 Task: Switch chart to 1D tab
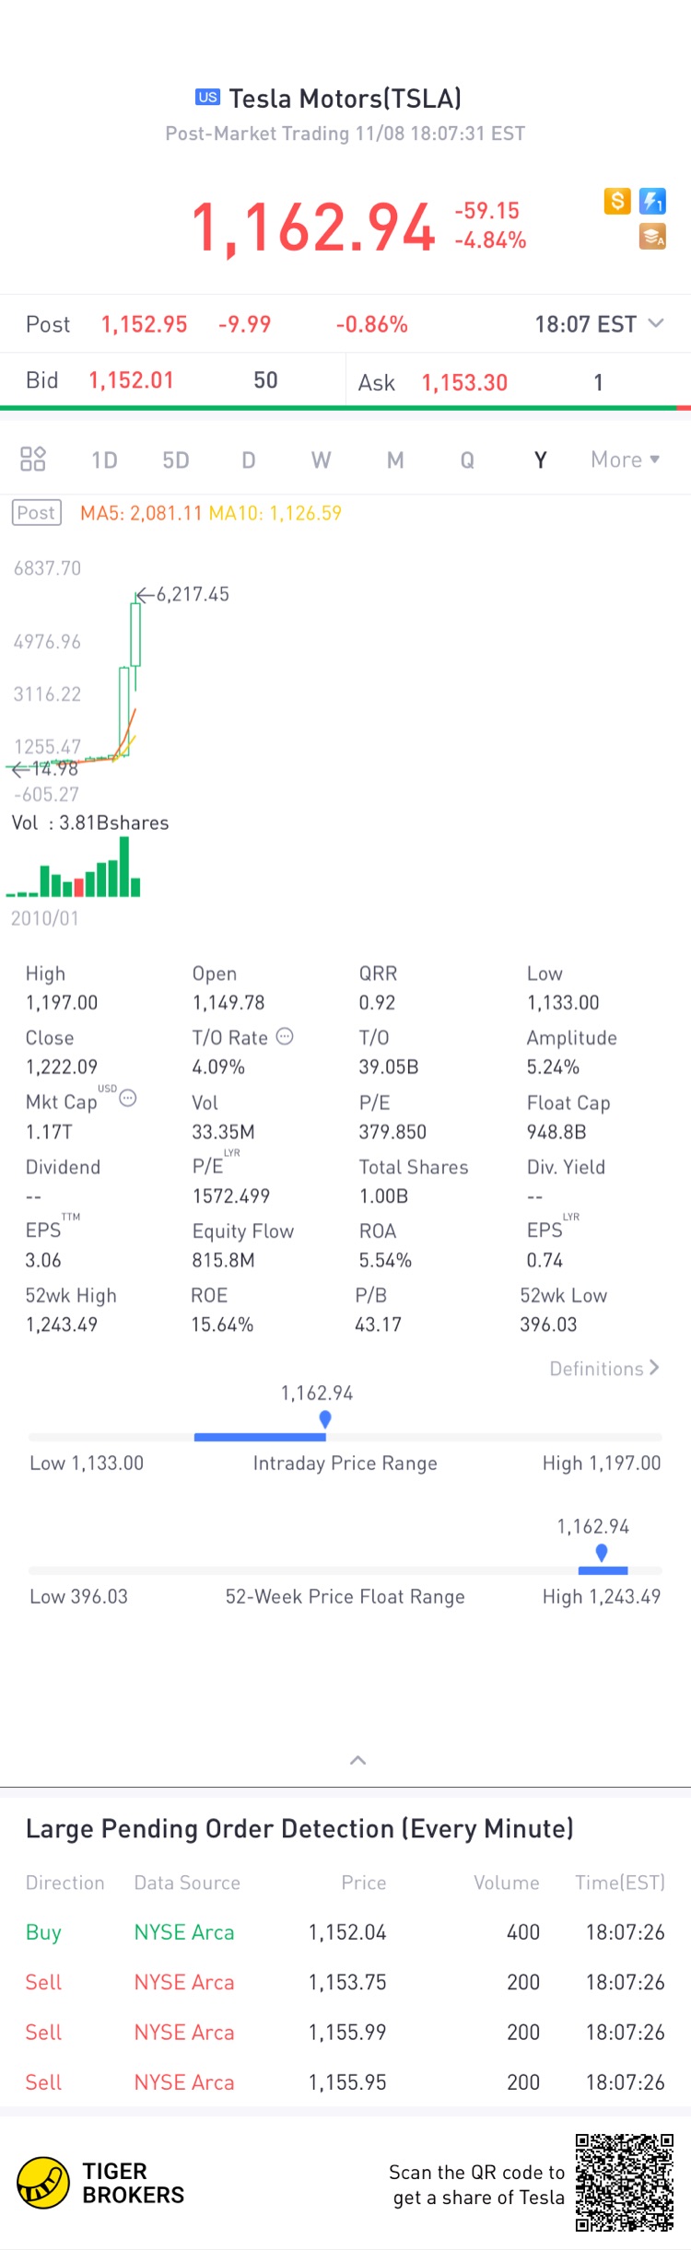coord(104,460)
